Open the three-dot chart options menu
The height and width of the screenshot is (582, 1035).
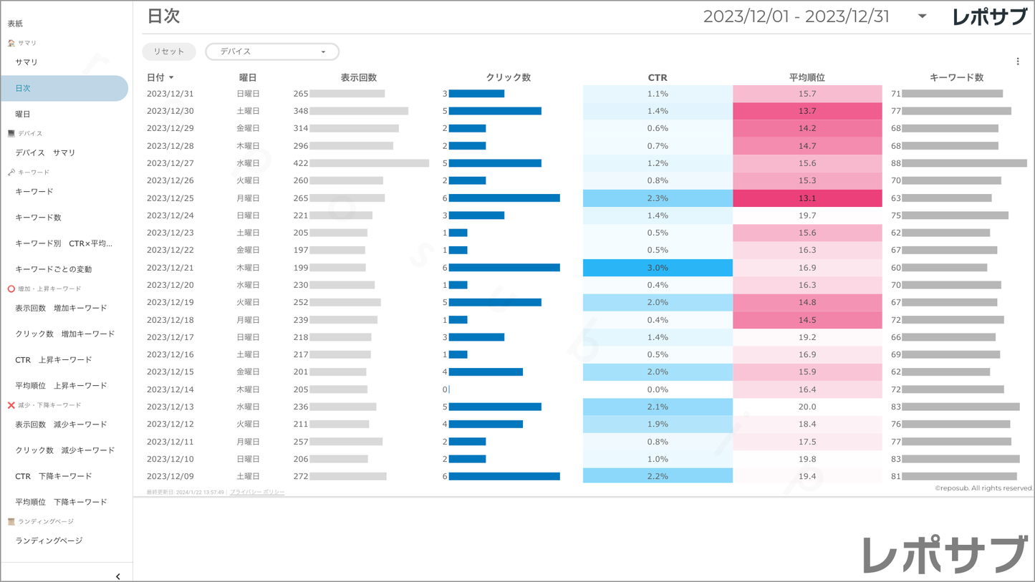1018,62
